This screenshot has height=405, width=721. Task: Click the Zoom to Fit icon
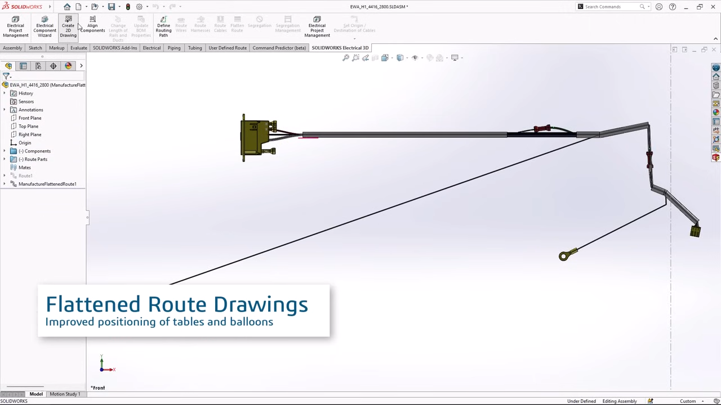pos(345,57)
